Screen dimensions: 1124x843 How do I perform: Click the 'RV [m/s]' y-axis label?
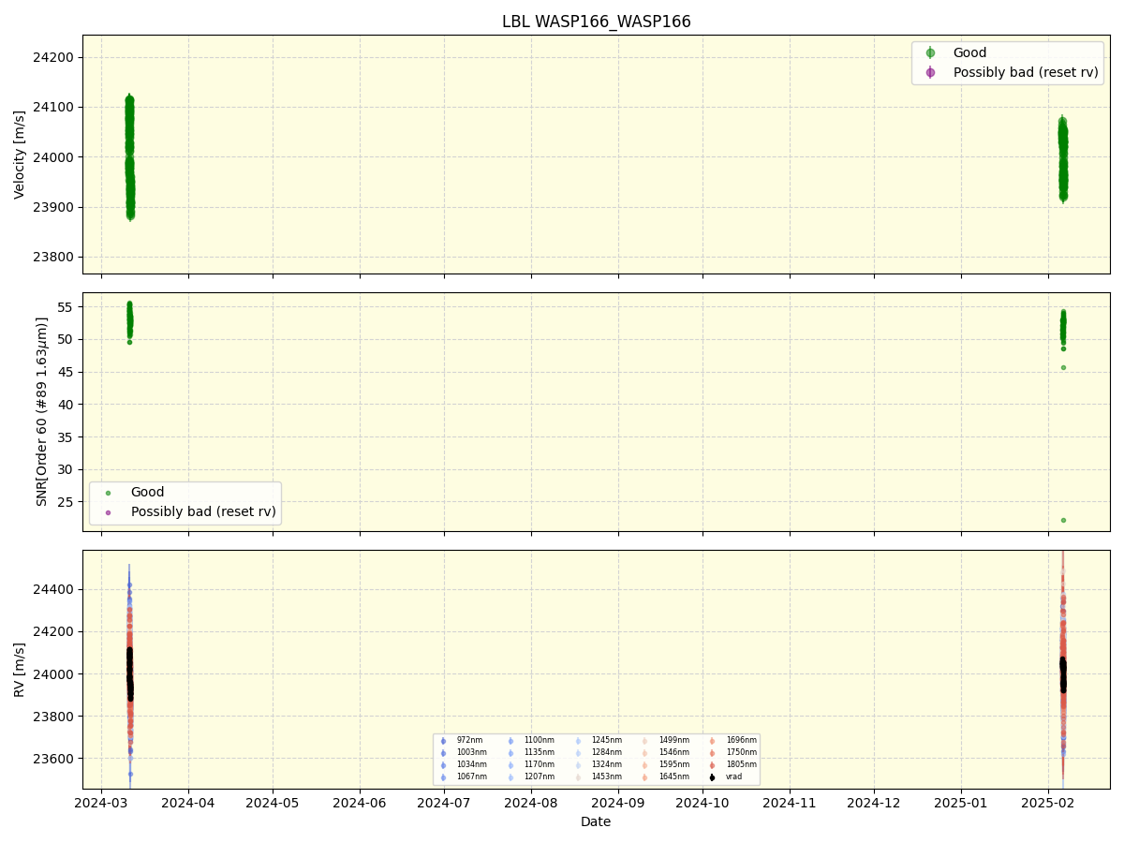(20, 669)
